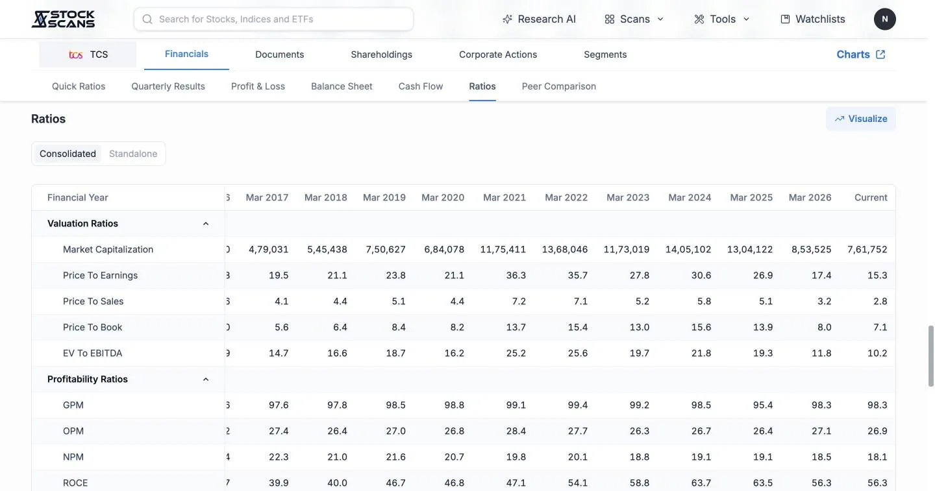Go to Cash Flow sub-tab
Viewport: 935px width, 491px height.
421,86
